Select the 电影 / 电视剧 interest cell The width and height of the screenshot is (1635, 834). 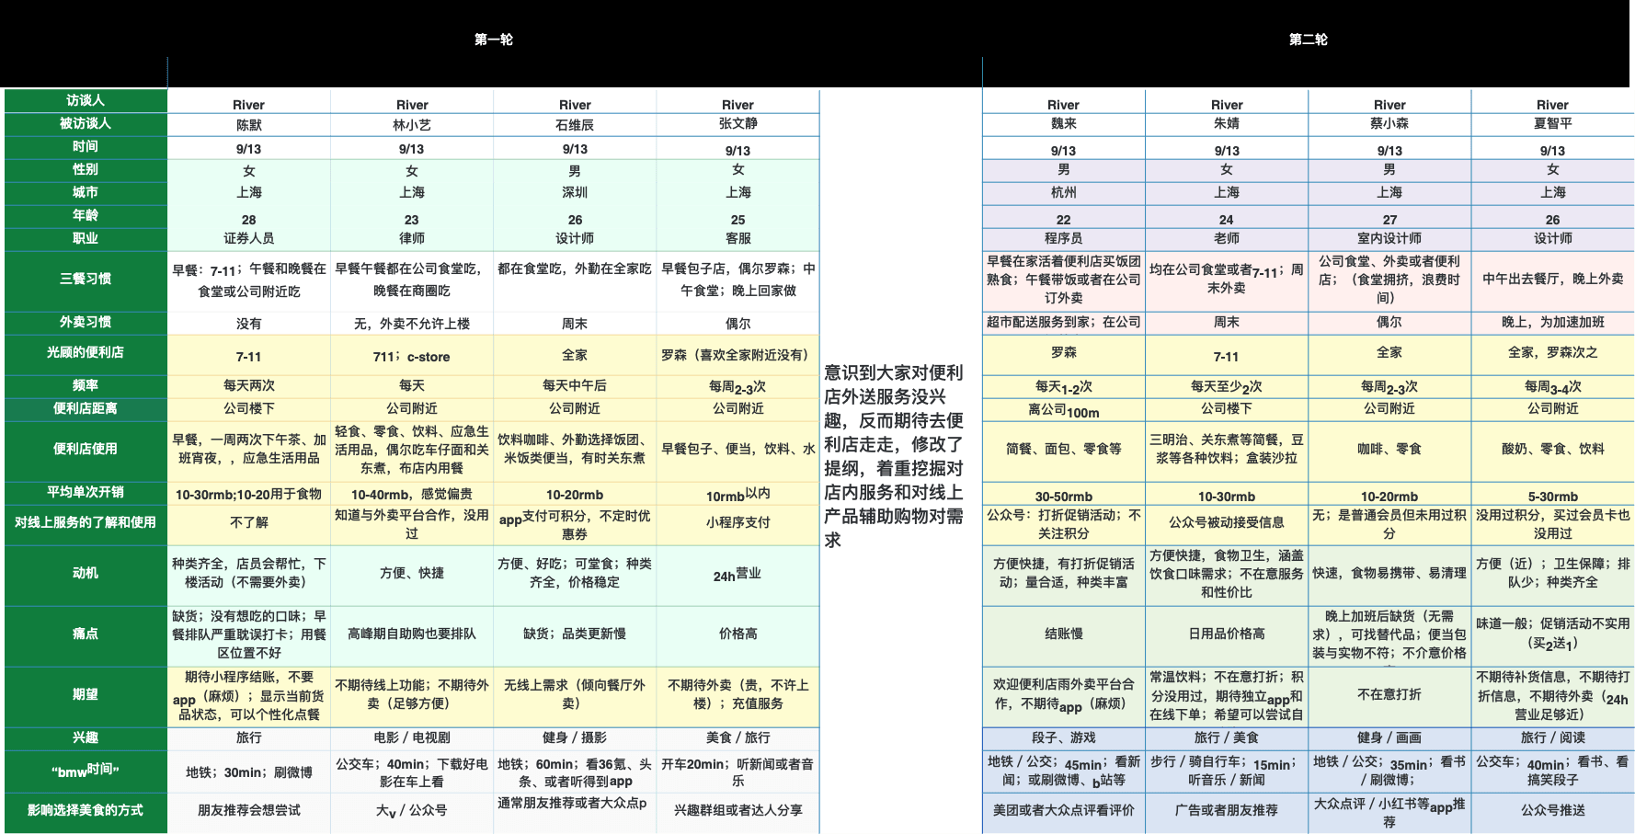click(x=412, y=737)
